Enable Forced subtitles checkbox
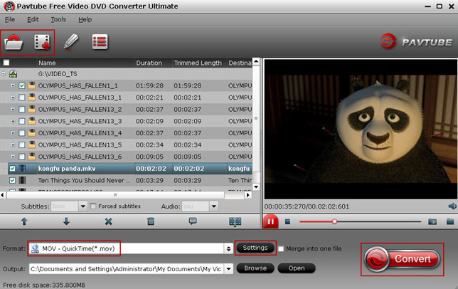Image resolution: width=458 pixels, height=289 pixels. [x=93, y=206]
